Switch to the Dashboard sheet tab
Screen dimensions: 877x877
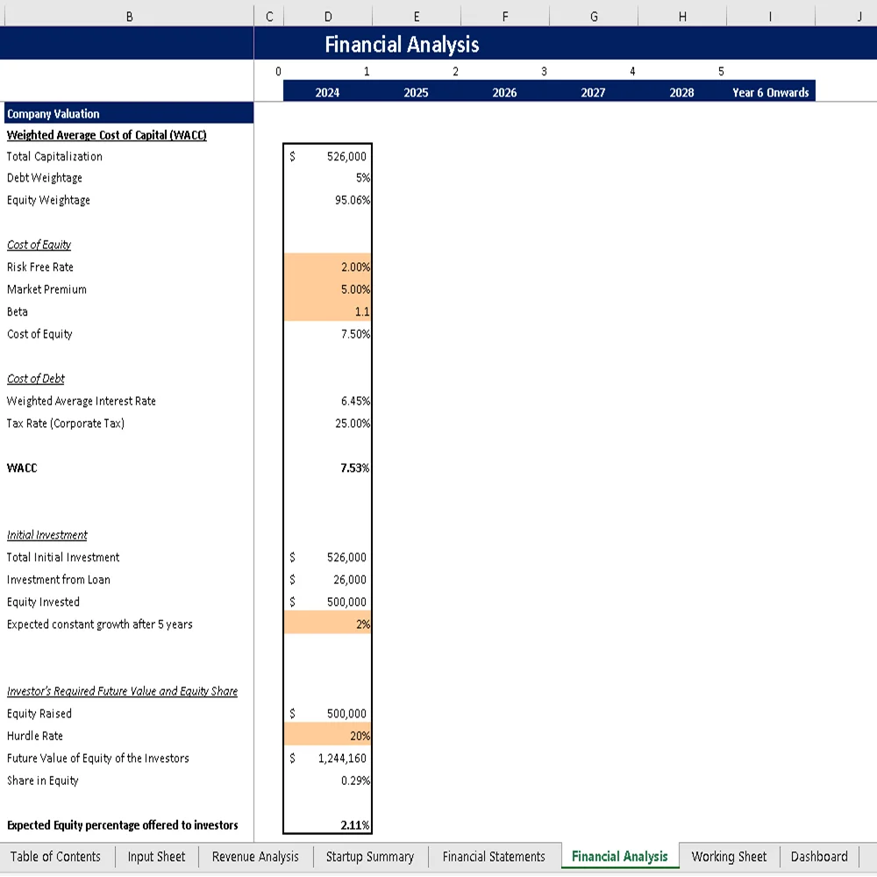tap(818, 857)
